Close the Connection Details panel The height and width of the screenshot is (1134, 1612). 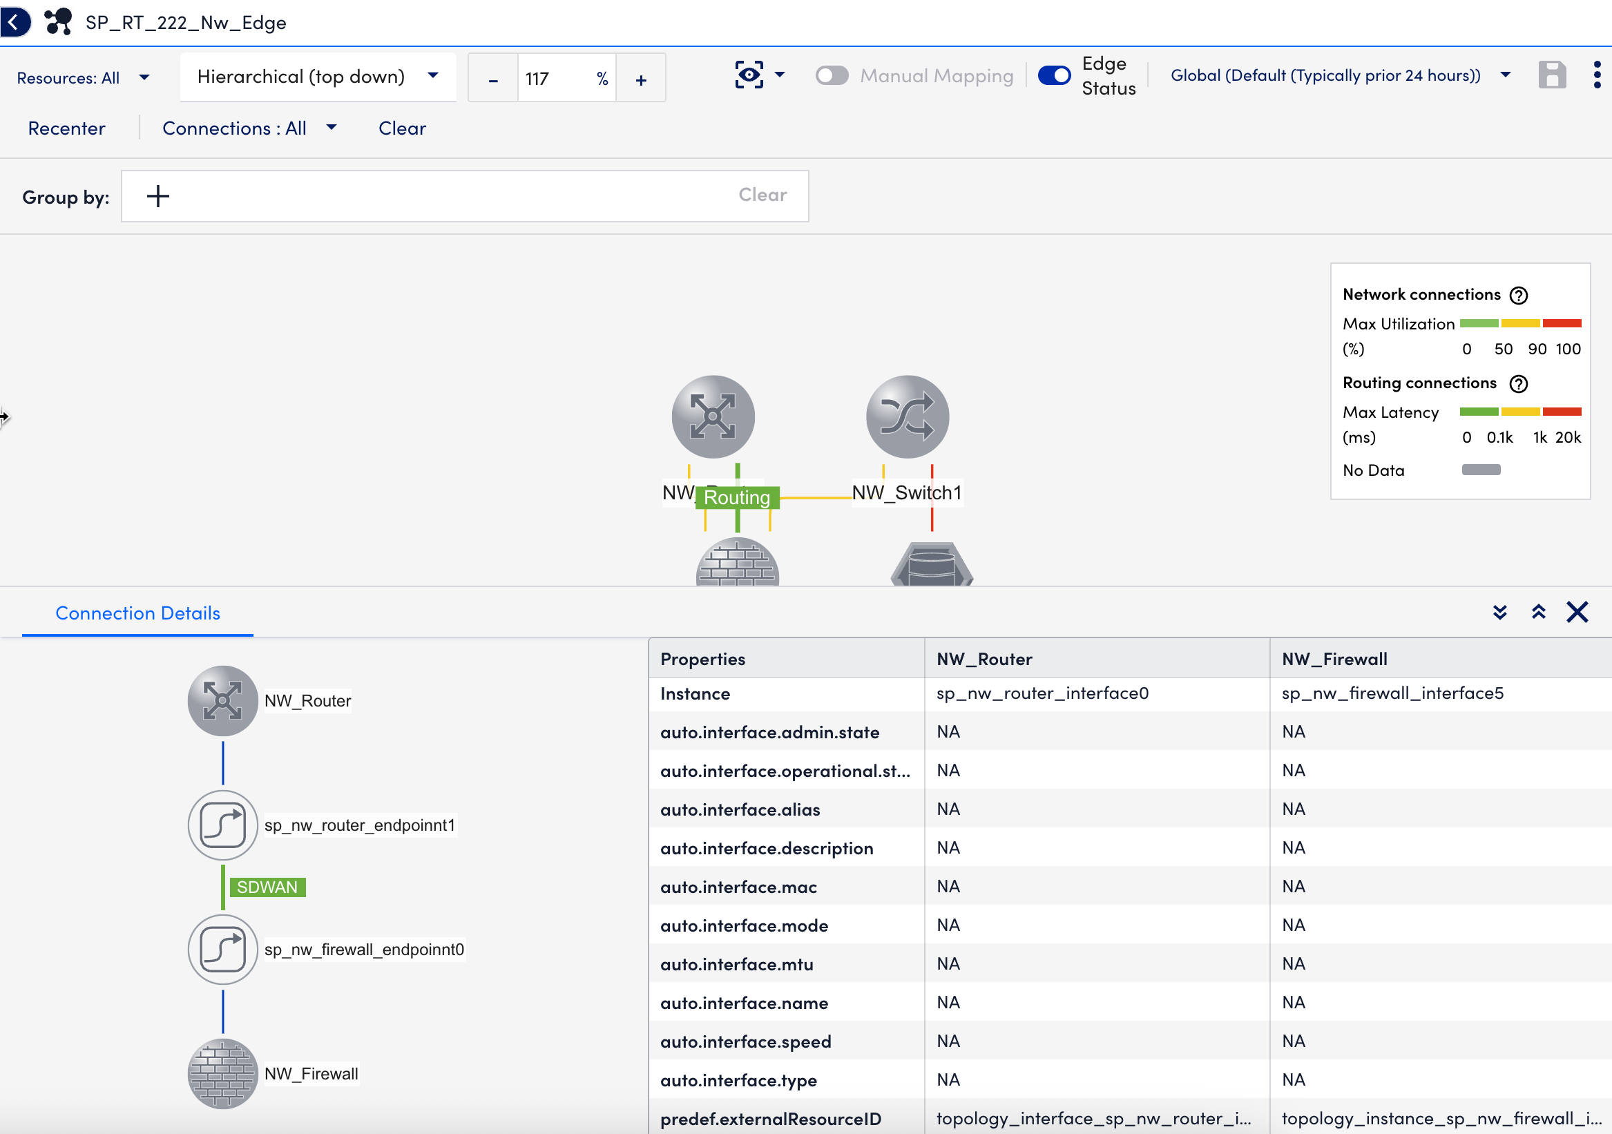[x=1577, y=613]
